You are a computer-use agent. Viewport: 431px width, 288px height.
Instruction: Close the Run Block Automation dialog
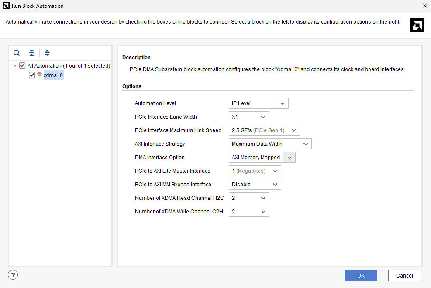[424, 6]
